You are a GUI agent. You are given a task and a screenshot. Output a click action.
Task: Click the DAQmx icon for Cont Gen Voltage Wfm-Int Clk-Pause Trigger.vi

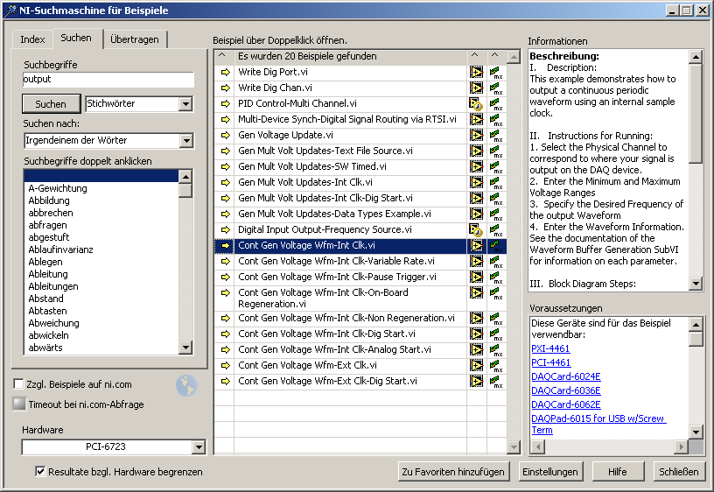(x=496, y=277)
